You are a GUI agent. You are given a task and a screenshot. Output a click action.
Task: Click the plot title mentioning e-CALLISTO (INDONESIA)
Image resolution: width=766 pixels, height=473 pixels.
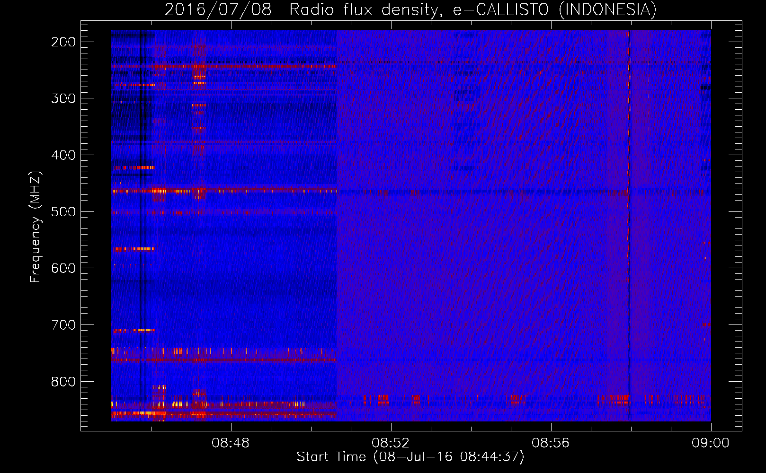click(x=410, y=9)
